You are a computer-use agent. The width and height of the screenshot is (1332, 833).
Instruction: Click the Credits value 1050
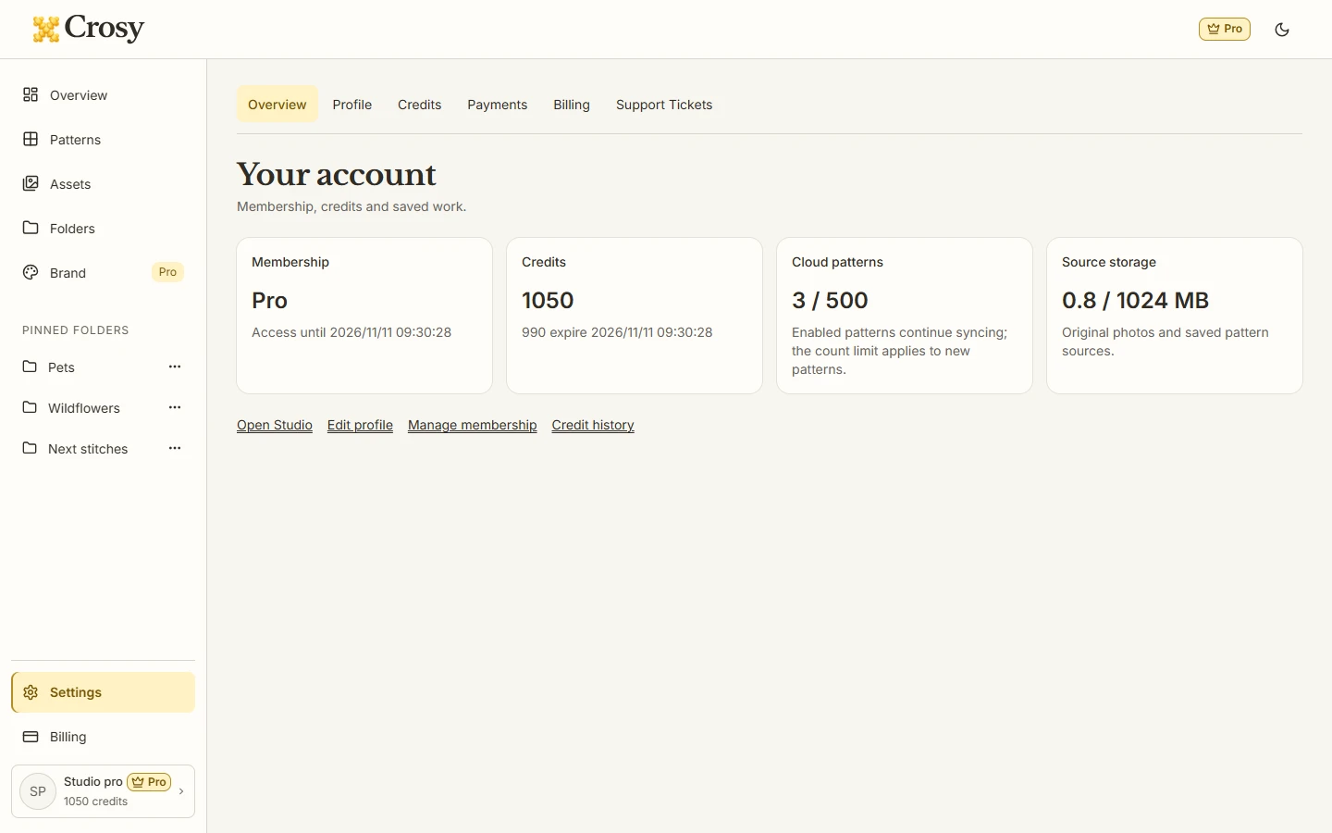pyautogui.click(x=548, y=301)
